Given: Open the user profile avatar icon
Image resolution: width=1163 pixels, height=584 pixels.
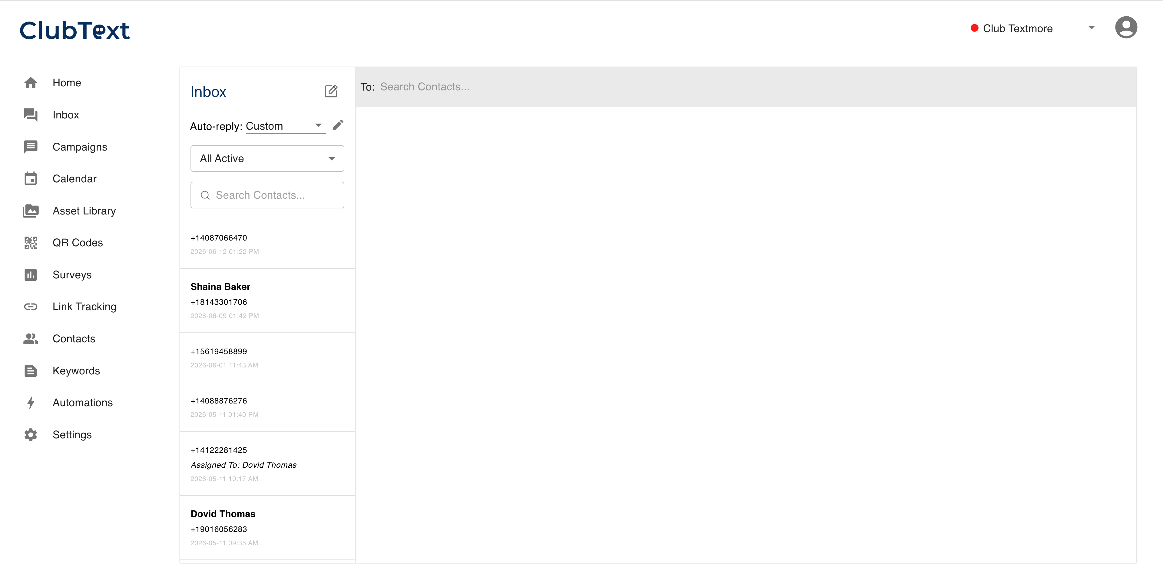Looking at the screenshot, I should (1126, 28).
